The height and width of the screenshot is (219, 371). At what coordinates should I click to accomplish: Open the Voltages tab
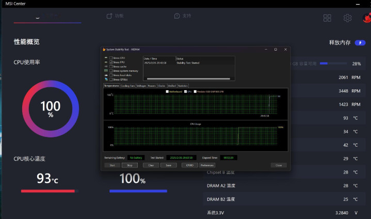coord(141,86)
